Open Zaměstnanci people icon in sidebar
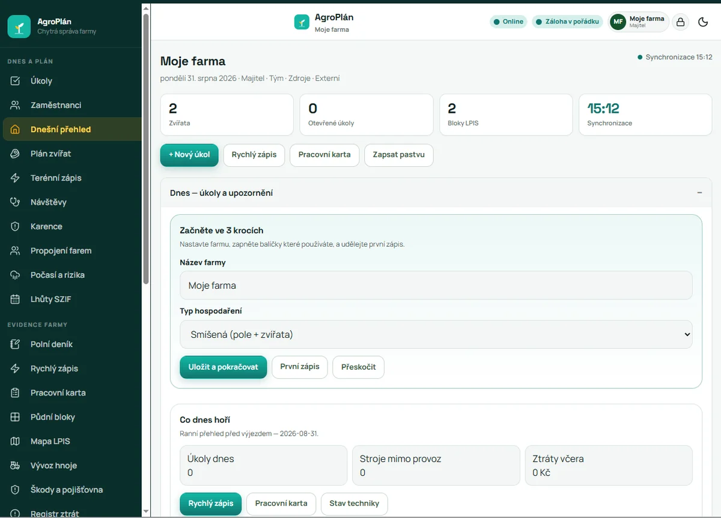 tap(16, 105)
